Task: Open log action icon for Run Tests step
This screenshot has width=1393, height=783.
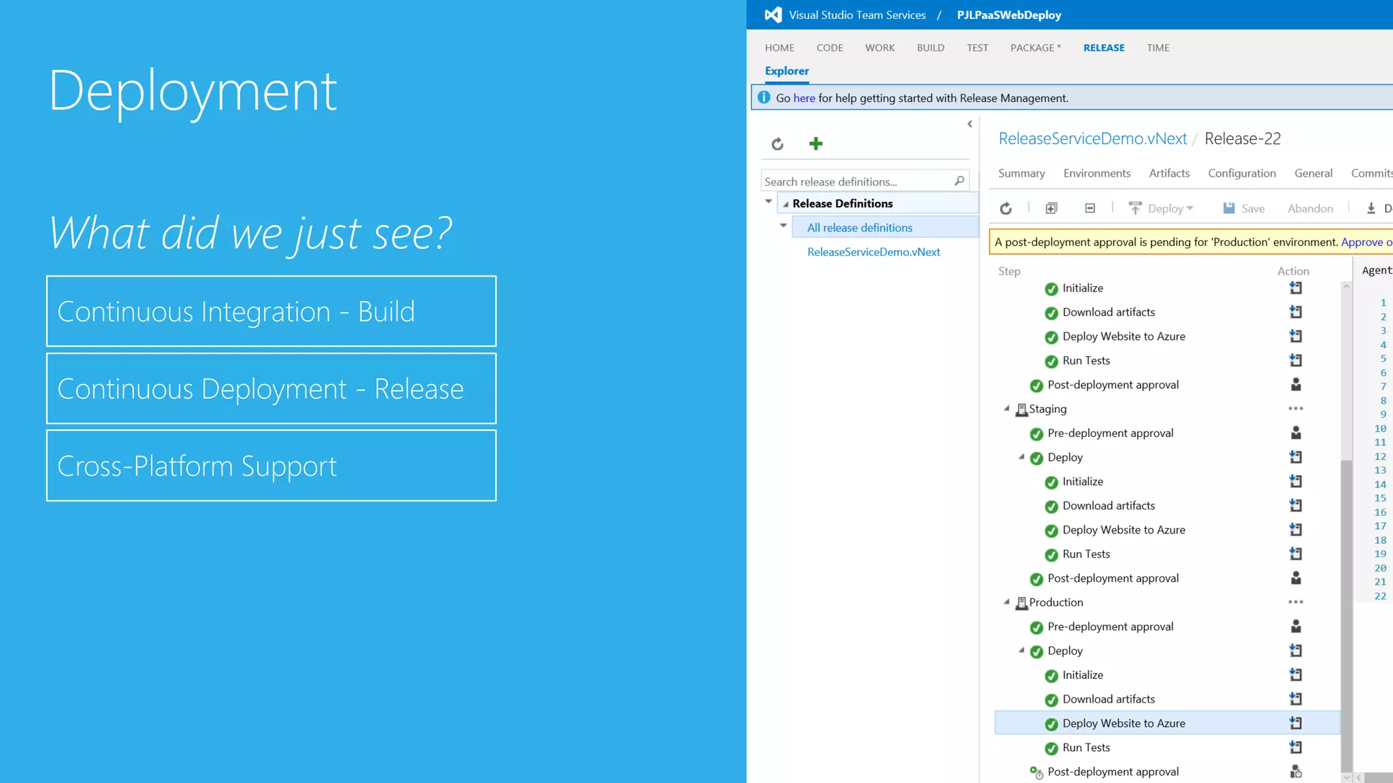Action: [1295, 360]
